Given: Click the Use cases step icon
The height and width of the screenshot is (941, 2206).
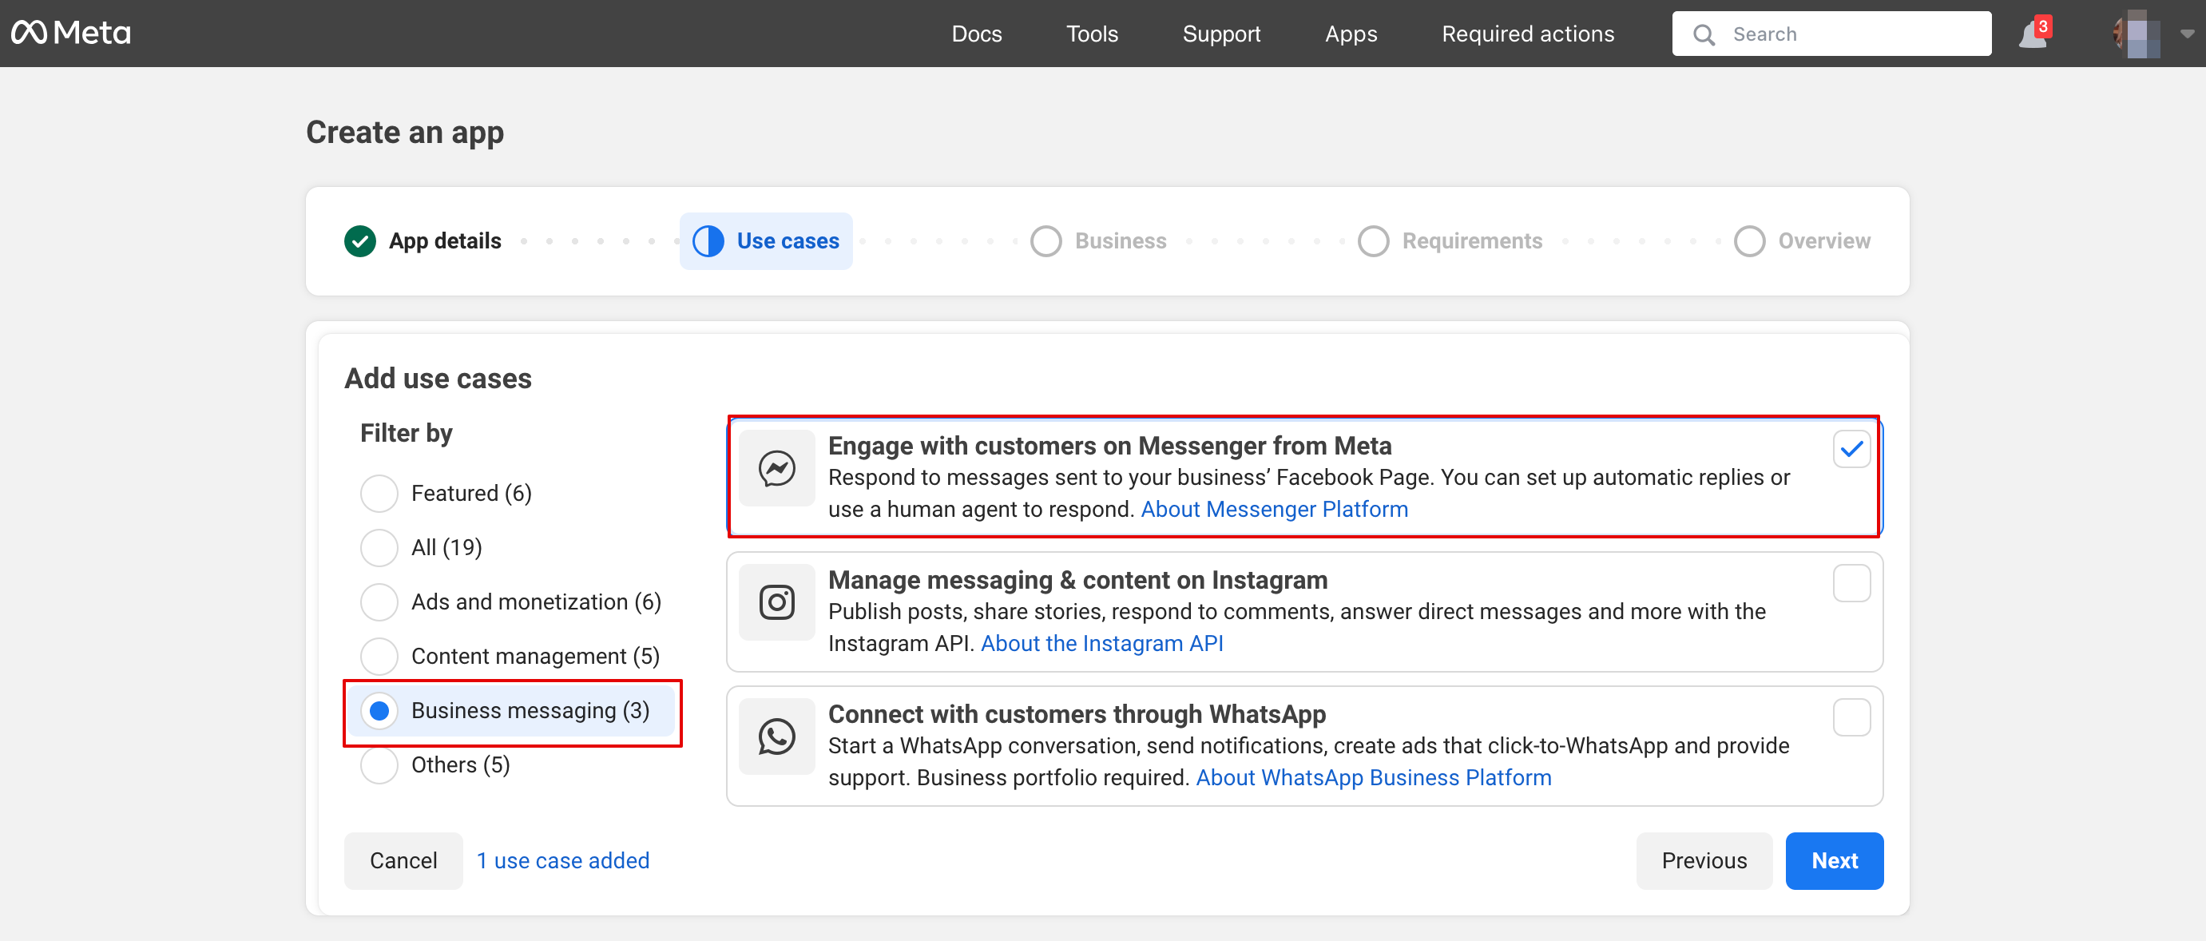Looking at the screenshot, I should 708,241.
